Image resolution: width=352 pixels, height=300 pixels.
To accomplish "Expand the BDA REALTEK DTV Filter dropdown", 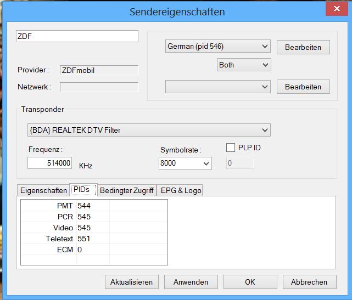I will tap(148, 130).
